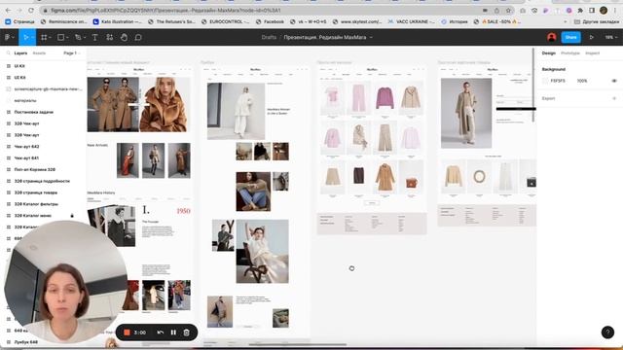The image size is (623, 350).
Task: Click the background color swatch
Action: click(x=545, y=81)
